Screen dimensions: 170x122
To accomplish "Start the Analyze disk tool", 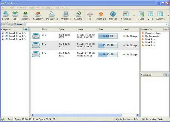I will (x=26, y=16).
